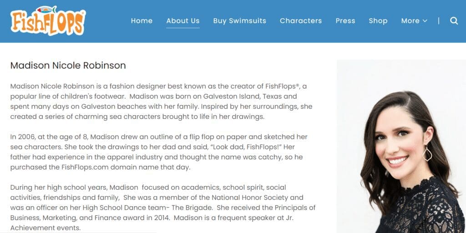Open the Press nav link
This screenshot has width=466, height=233.
click(x=345, y=21)
